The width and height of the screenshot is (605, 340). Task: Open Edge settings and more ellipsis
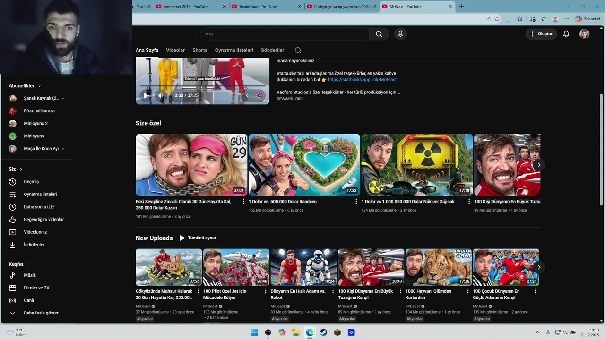pos(566,19)
